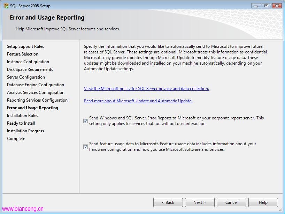Open Help for this setup page
The image size is (285, 214).
coord(263,202)
